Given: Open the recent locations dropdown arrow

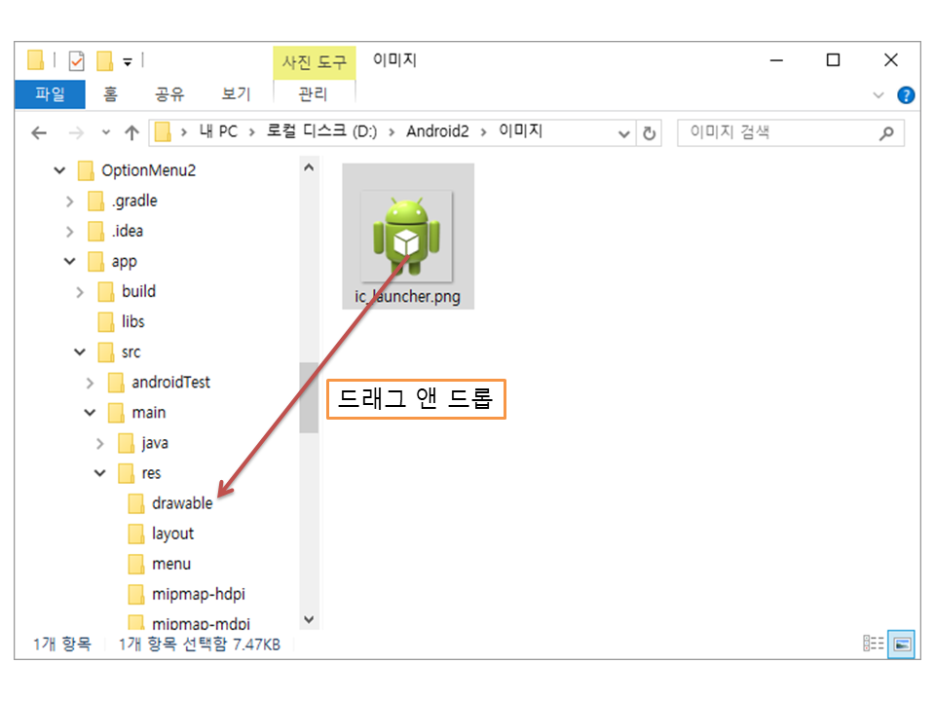Looking at the screenshot, I should 105,132.
